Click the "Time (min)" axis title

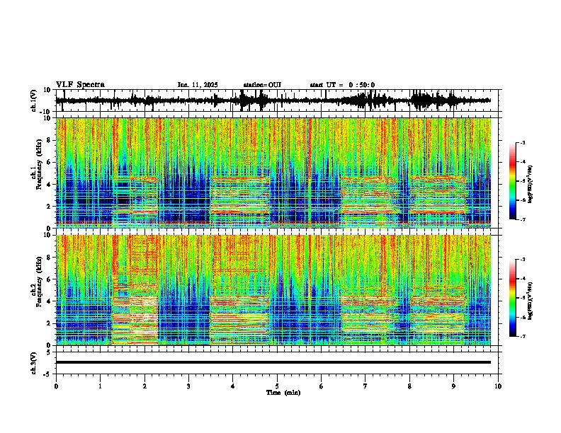pos(283,393)
